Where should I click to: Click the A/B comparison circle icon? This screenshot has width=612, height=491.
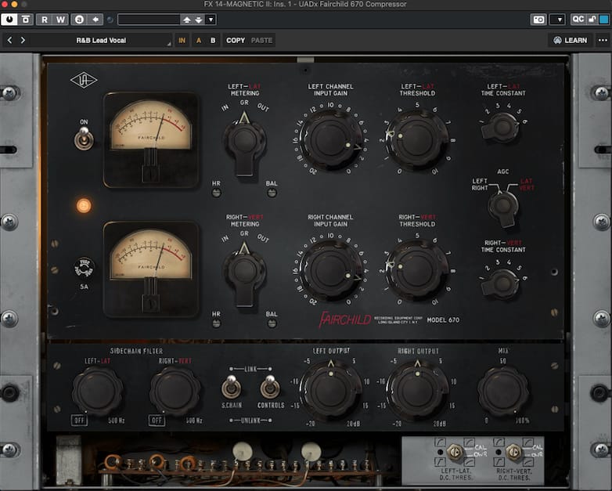pyautogui.click(x=79, y=20)
